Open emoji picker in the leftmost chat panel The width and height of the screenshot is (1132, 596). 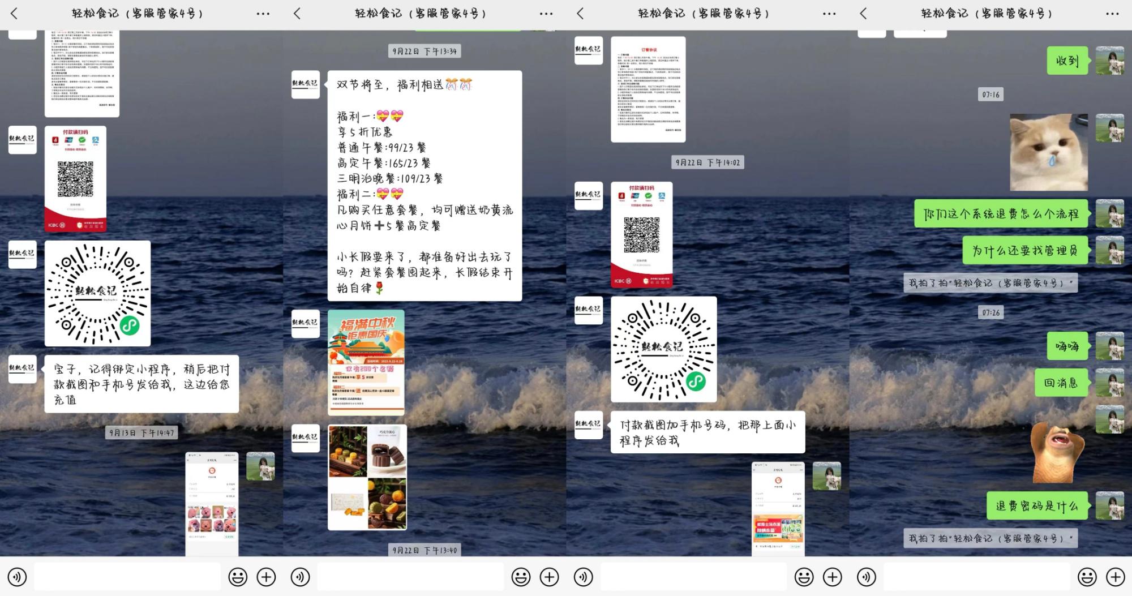pos(238,577)
